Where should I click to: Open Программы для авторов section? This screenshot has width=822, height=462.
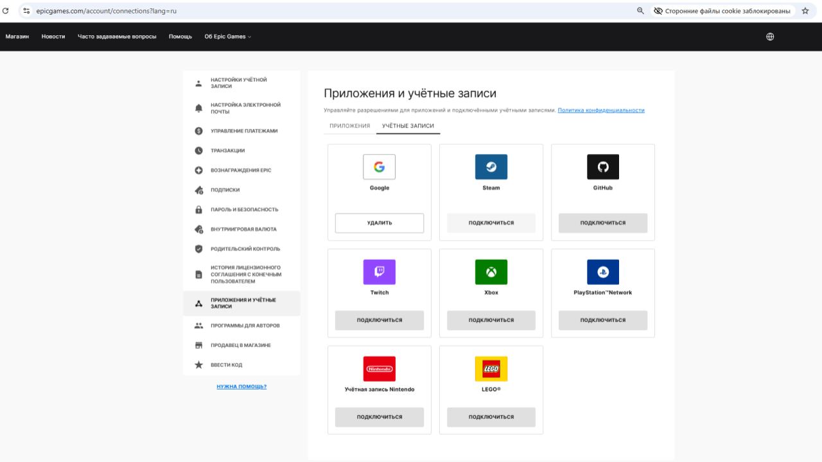(x=241, y=326)
